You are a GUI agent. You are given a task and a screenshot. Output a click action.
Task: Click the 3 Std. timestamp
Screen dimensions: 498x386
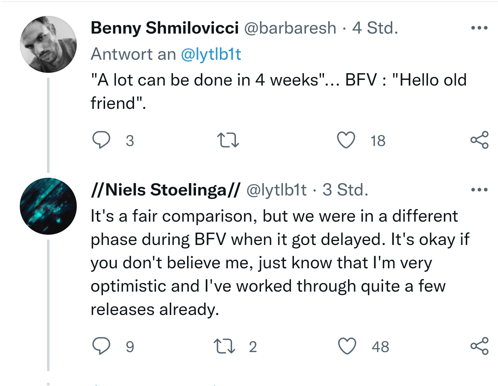tap(345, 190)
